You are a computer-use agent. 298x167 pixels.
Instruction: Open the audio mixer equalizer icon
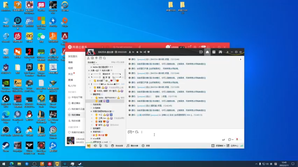point(106,145)
